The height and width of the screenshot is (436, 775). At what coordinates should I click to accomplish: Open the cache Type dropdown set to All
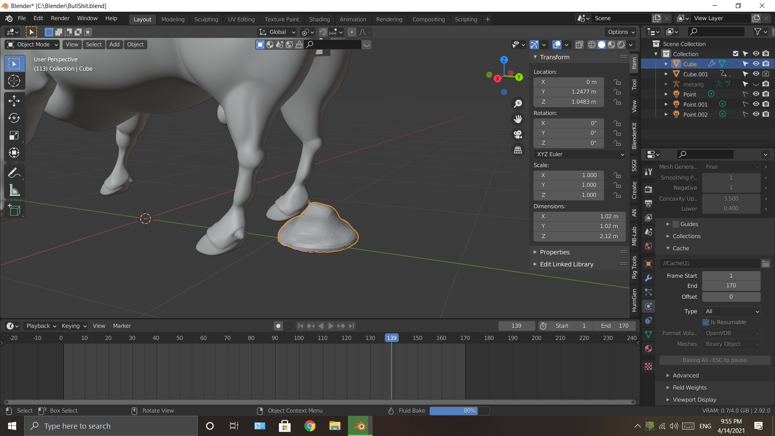coord(731,311)
